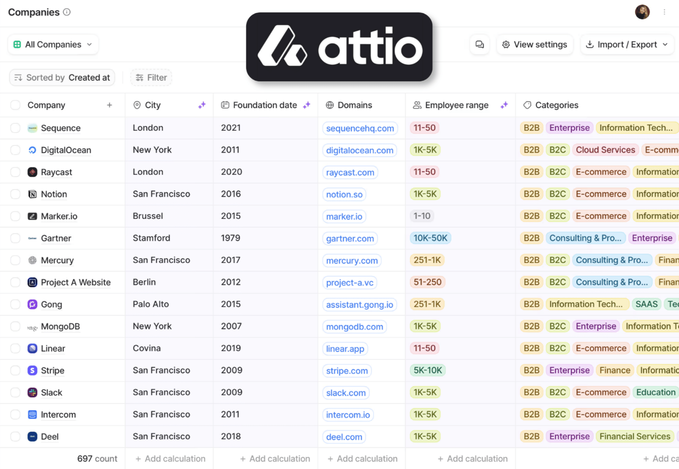Image resolution: width=679 pixels, height=469 pixels.
Task: Select the Raycast row checkbox
Action: [x=15, y=172]
